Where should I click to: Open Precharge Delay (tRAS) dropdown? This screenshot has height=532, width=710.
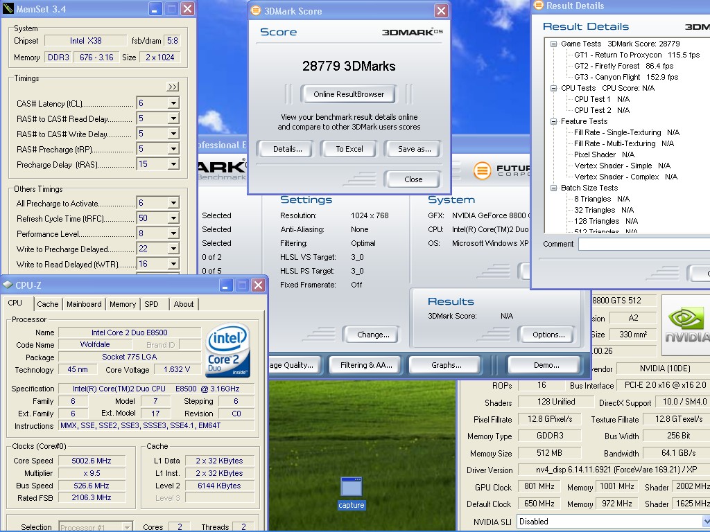173,164
